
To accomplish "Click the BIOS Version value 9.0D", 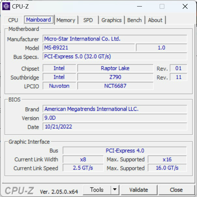I will pyautogui.click(x=115, y=118).
